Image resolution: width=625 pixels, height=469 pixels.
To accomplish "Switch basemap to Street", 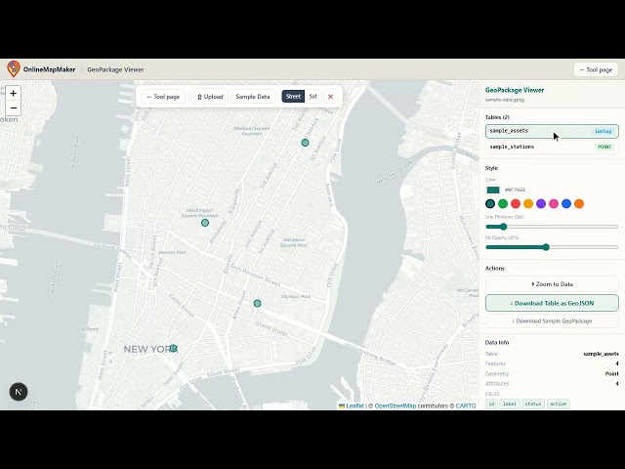I will (293, 97).
